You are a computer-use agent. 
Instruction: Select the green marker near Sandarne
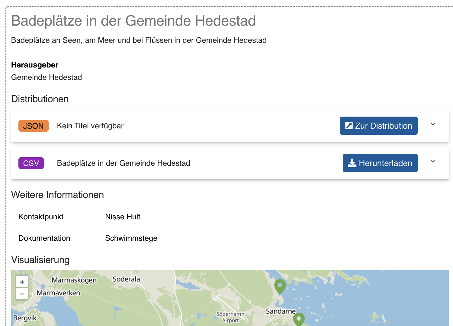pos(299,319)
